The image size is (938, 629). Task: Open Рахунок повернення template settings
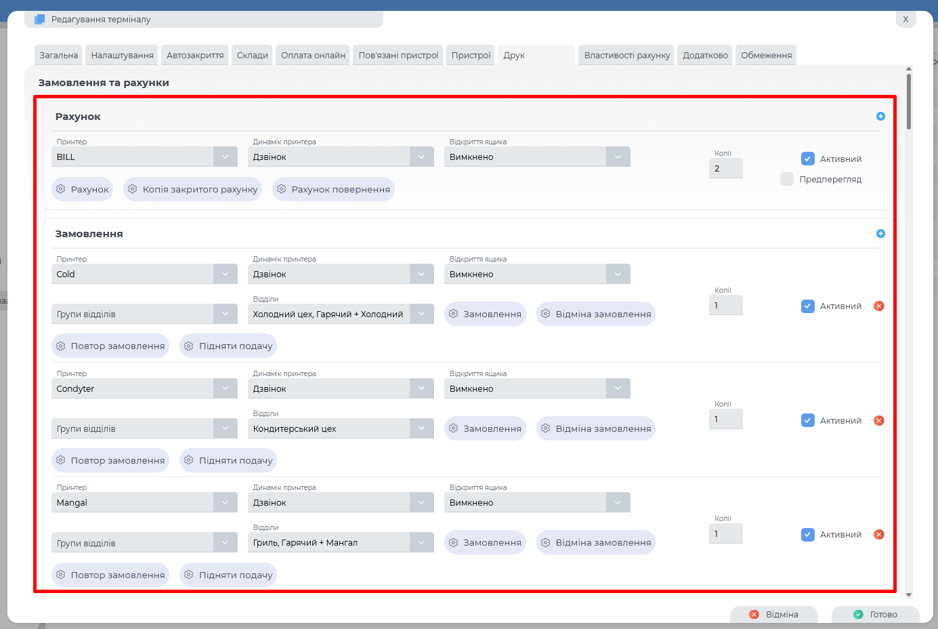click(x=333, y=190)
